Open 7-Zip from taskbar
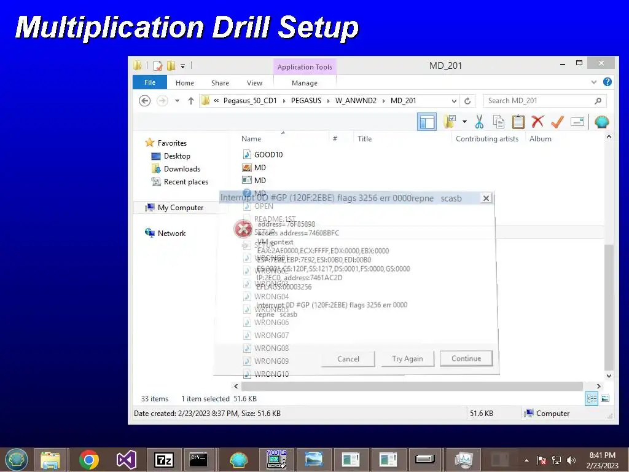The width and height of the screenshot is (629, 472). (163, 460)
